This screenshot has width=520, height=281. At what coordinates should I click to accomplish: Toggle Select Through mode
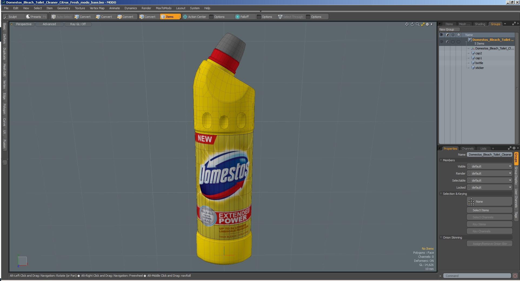point(291,17)
